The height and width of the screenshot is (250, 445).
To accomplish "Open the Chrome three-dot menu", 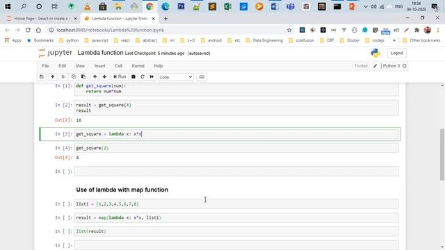I will pos(438,30).
